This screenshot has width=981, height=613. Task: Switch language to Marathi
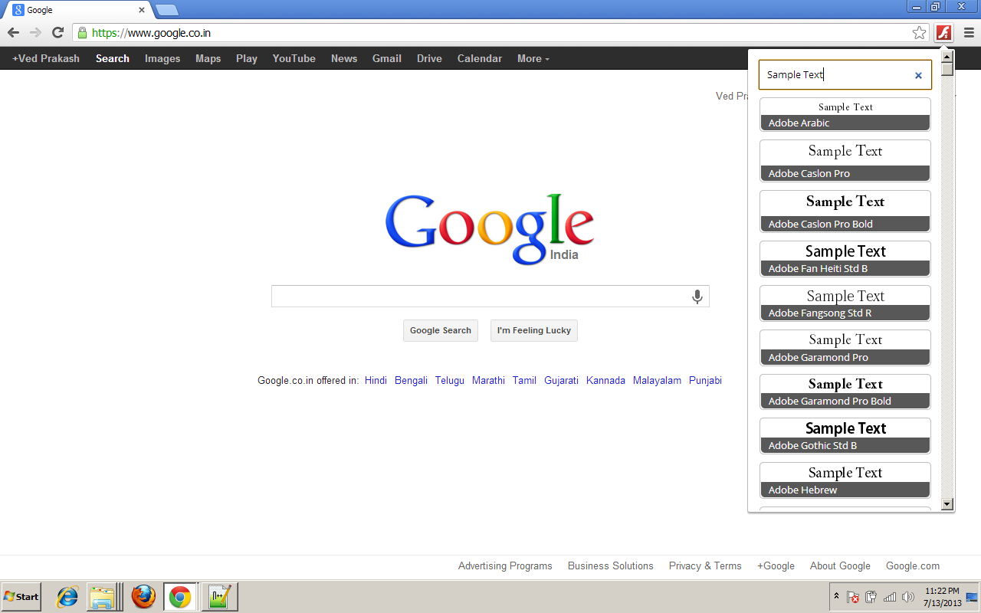coord(488,380)
